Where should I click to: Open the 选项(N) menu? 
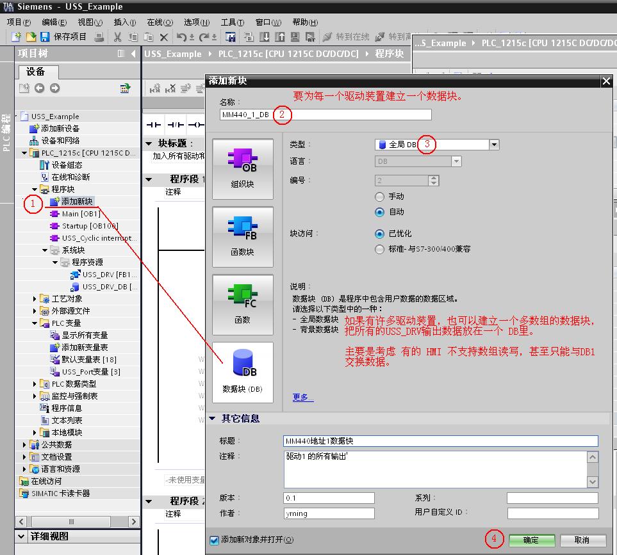196,22
